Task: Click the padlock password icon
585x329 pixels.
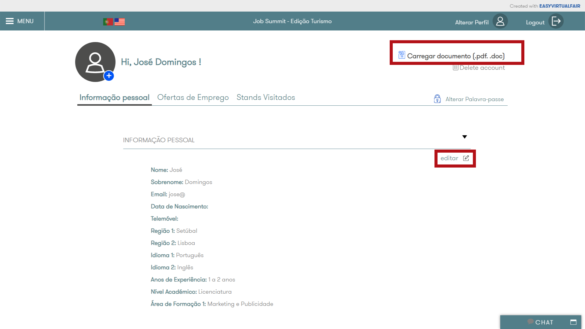Action: click(x=437, y=99)
